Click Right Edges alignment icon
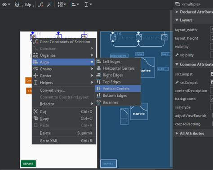This screenshot has height=170, width=213. [x=98, y=75]
